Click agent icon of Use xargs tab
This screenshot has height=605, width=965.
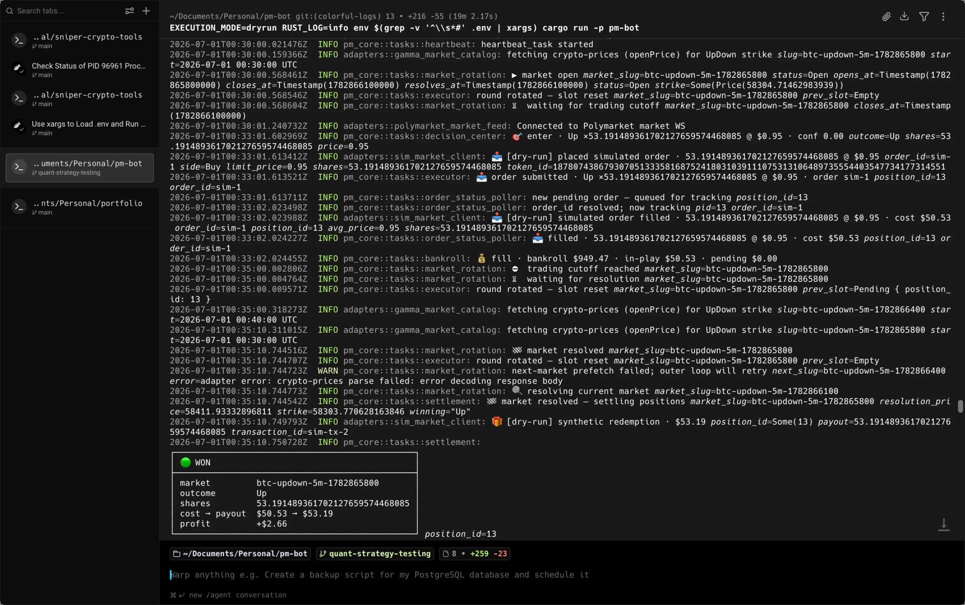coord(18,126)
